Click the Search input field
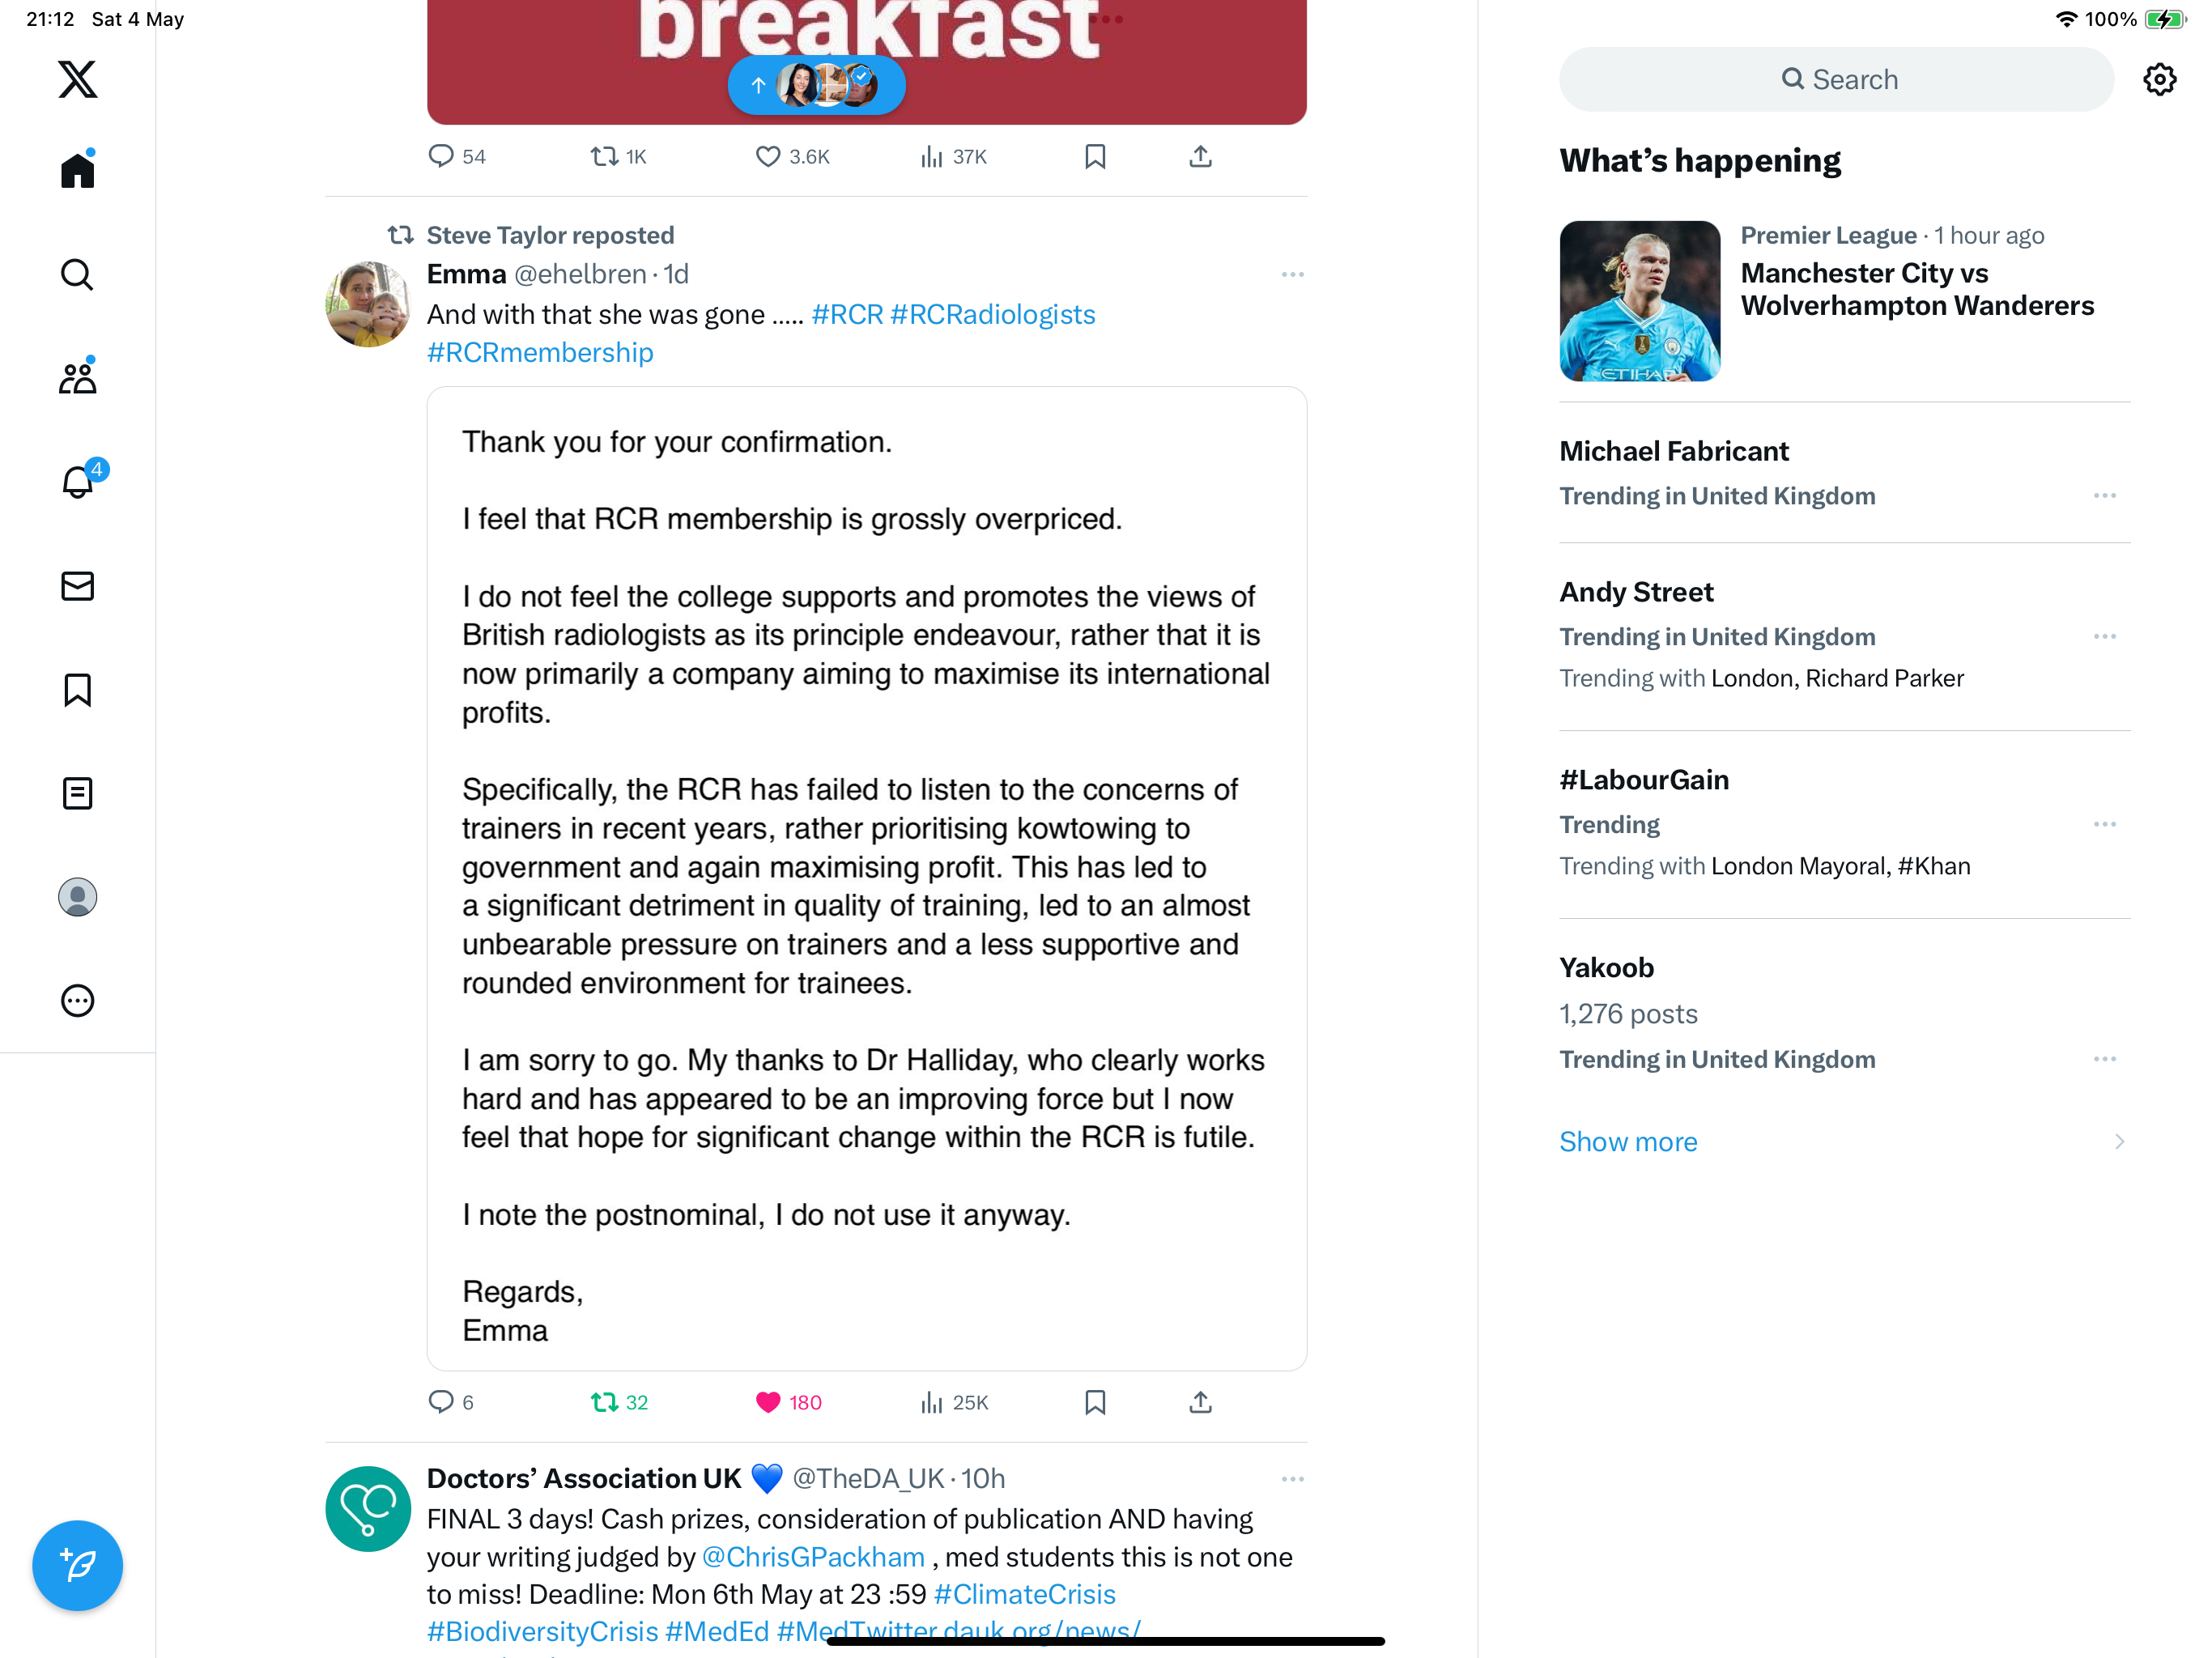2212x1658 pixels. pyautogui.click(x=1836, y=80)
